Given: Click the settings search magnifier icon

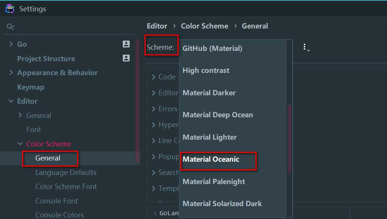Looking at the screenshot, I should (10, 26).
